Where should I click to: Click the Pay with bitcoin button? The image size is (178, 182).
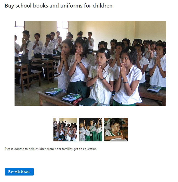[x=19, y=172]
